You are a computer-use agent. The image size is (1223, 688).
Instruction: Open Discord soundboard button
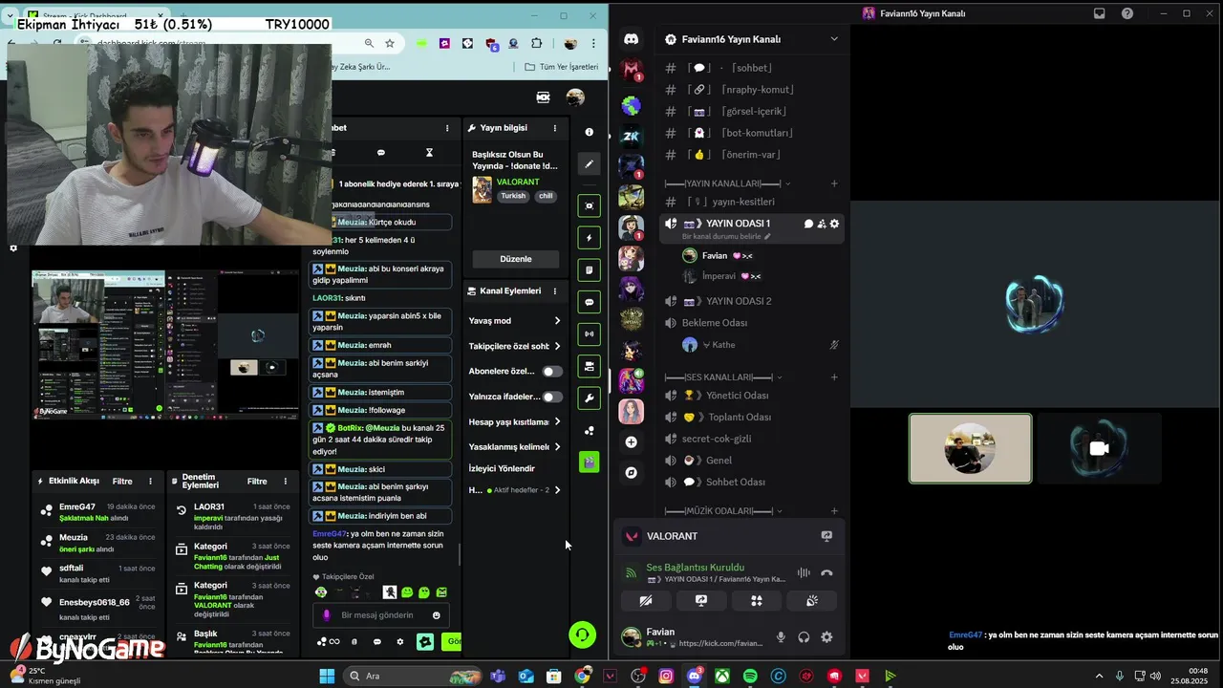coord(811,600)
